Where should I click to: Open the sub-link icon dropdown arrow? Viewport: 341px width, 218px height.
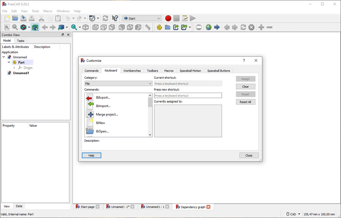190,27
